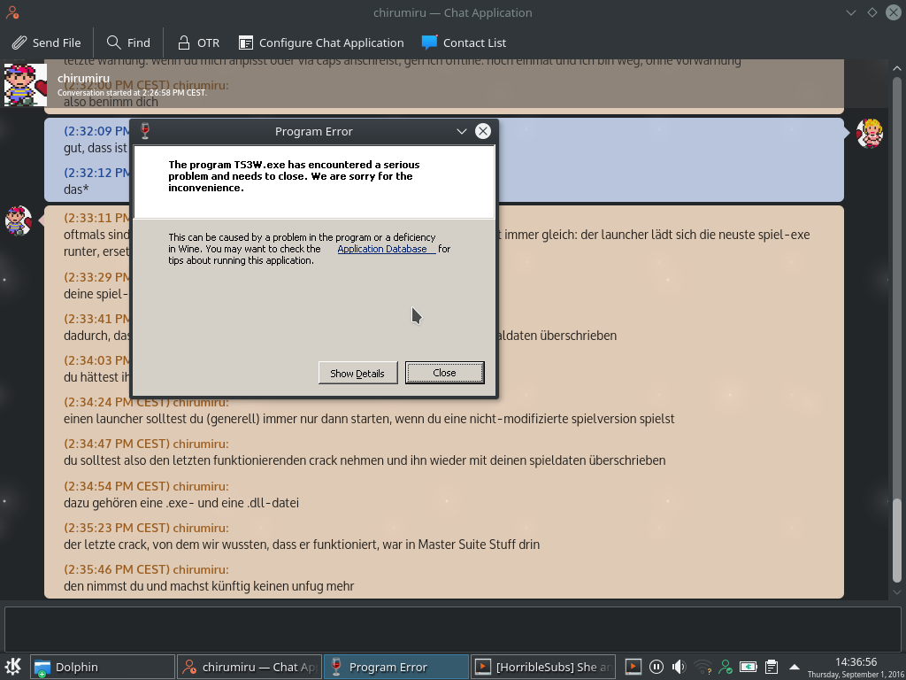This screenshot has width=906, height=680.
Task: Click the digital clock showing 14:36:56
Action: (856, 662)
